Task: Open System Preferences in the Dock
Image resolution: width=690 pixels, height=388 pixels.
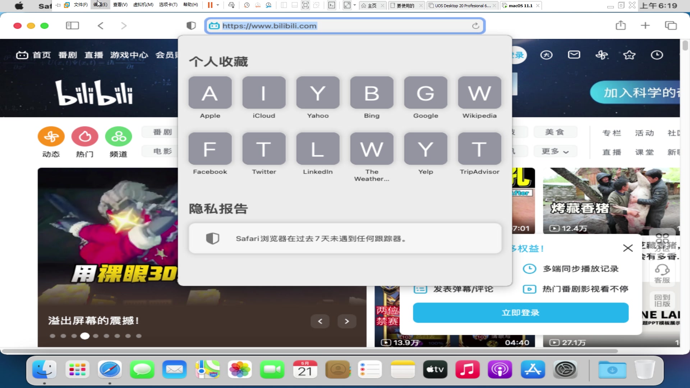Action: pos(565,369)
